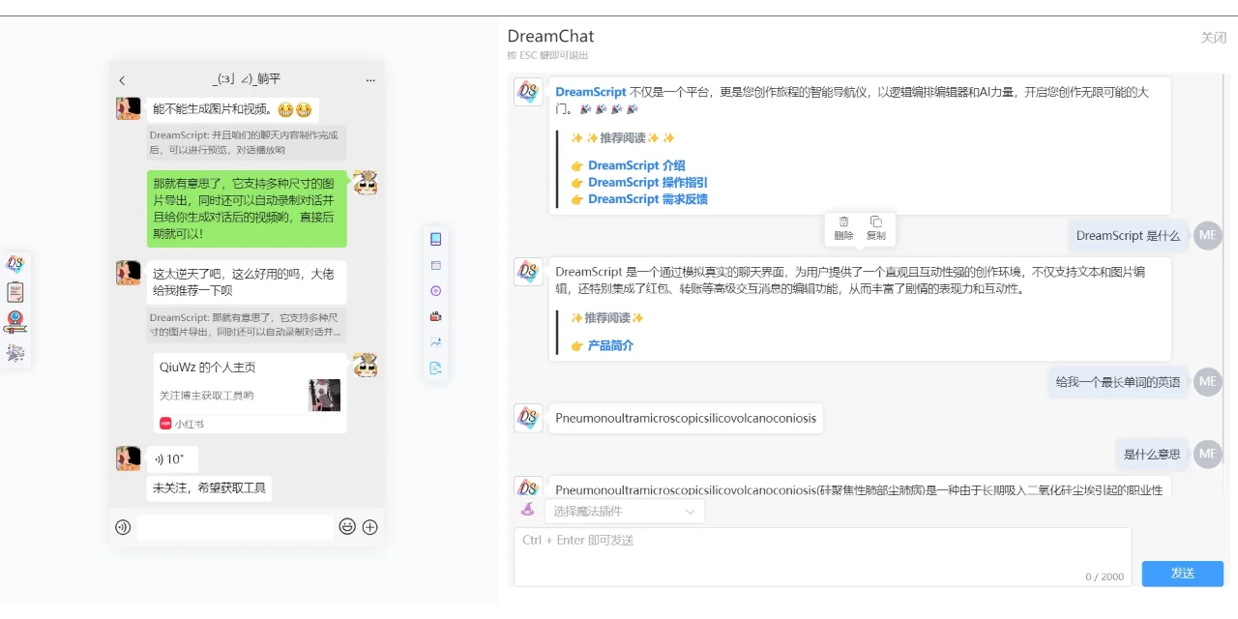Play the 10-second voice message
This screenshot has height=619, width=1238.
pyautogui.click(x=172, y=458)
